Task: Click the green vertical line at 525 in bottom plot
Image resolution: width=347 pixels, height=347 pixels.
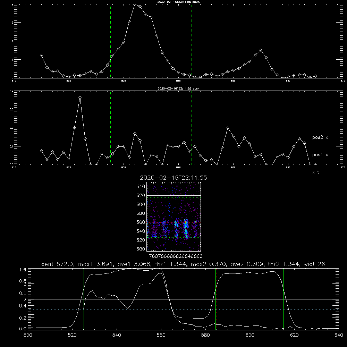Action: tap(84, 299)
